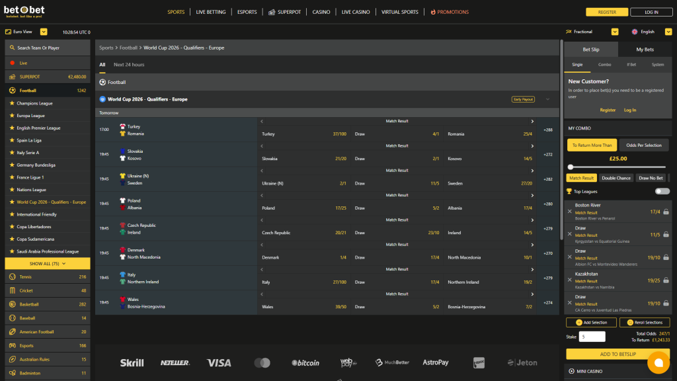Click the REGISTER button in header

coord(607,12)
